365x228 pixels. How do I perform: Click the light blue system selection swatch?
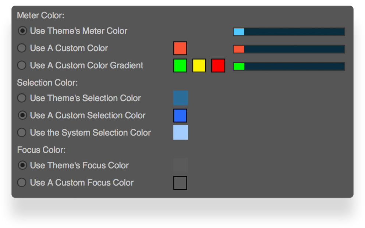pyautogui.click(x=181, y=132)
